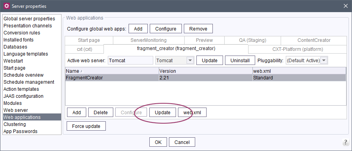Image resolution: width=352 pixels, height=151 pixels.
Task: Click Configure for global web apps
Action: [x=166, y=29]
